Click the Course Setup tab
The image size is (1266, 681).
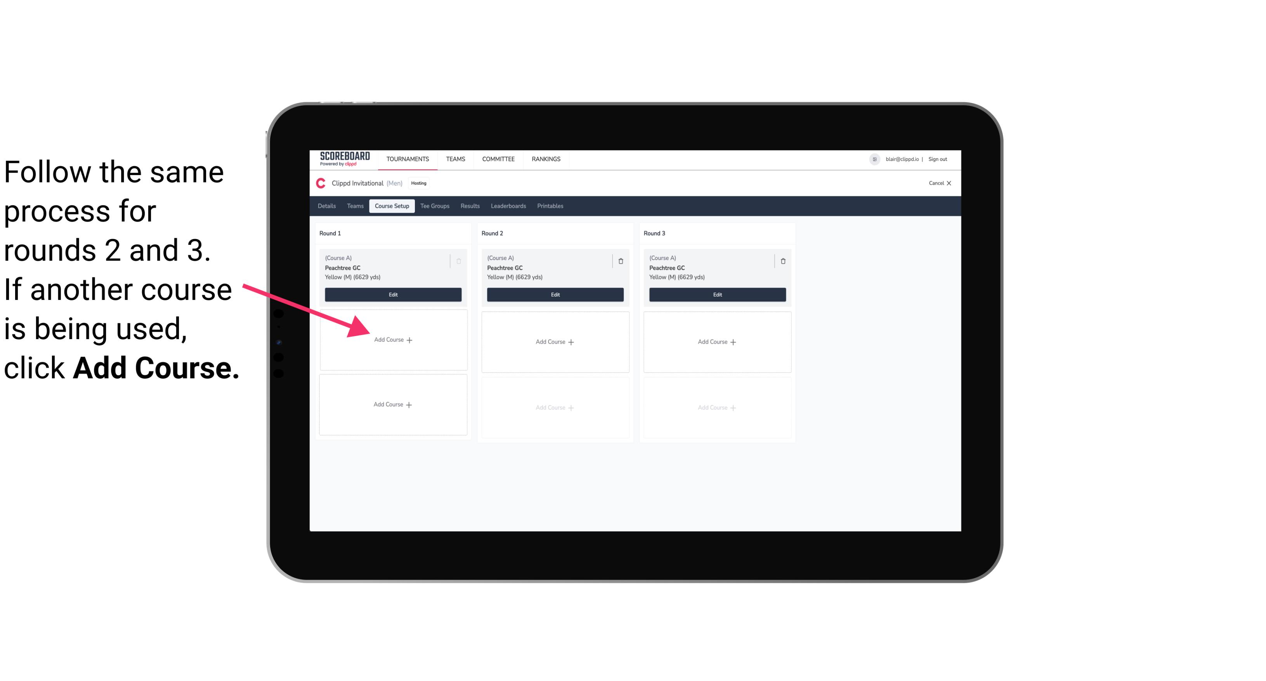tap(392, 206)
